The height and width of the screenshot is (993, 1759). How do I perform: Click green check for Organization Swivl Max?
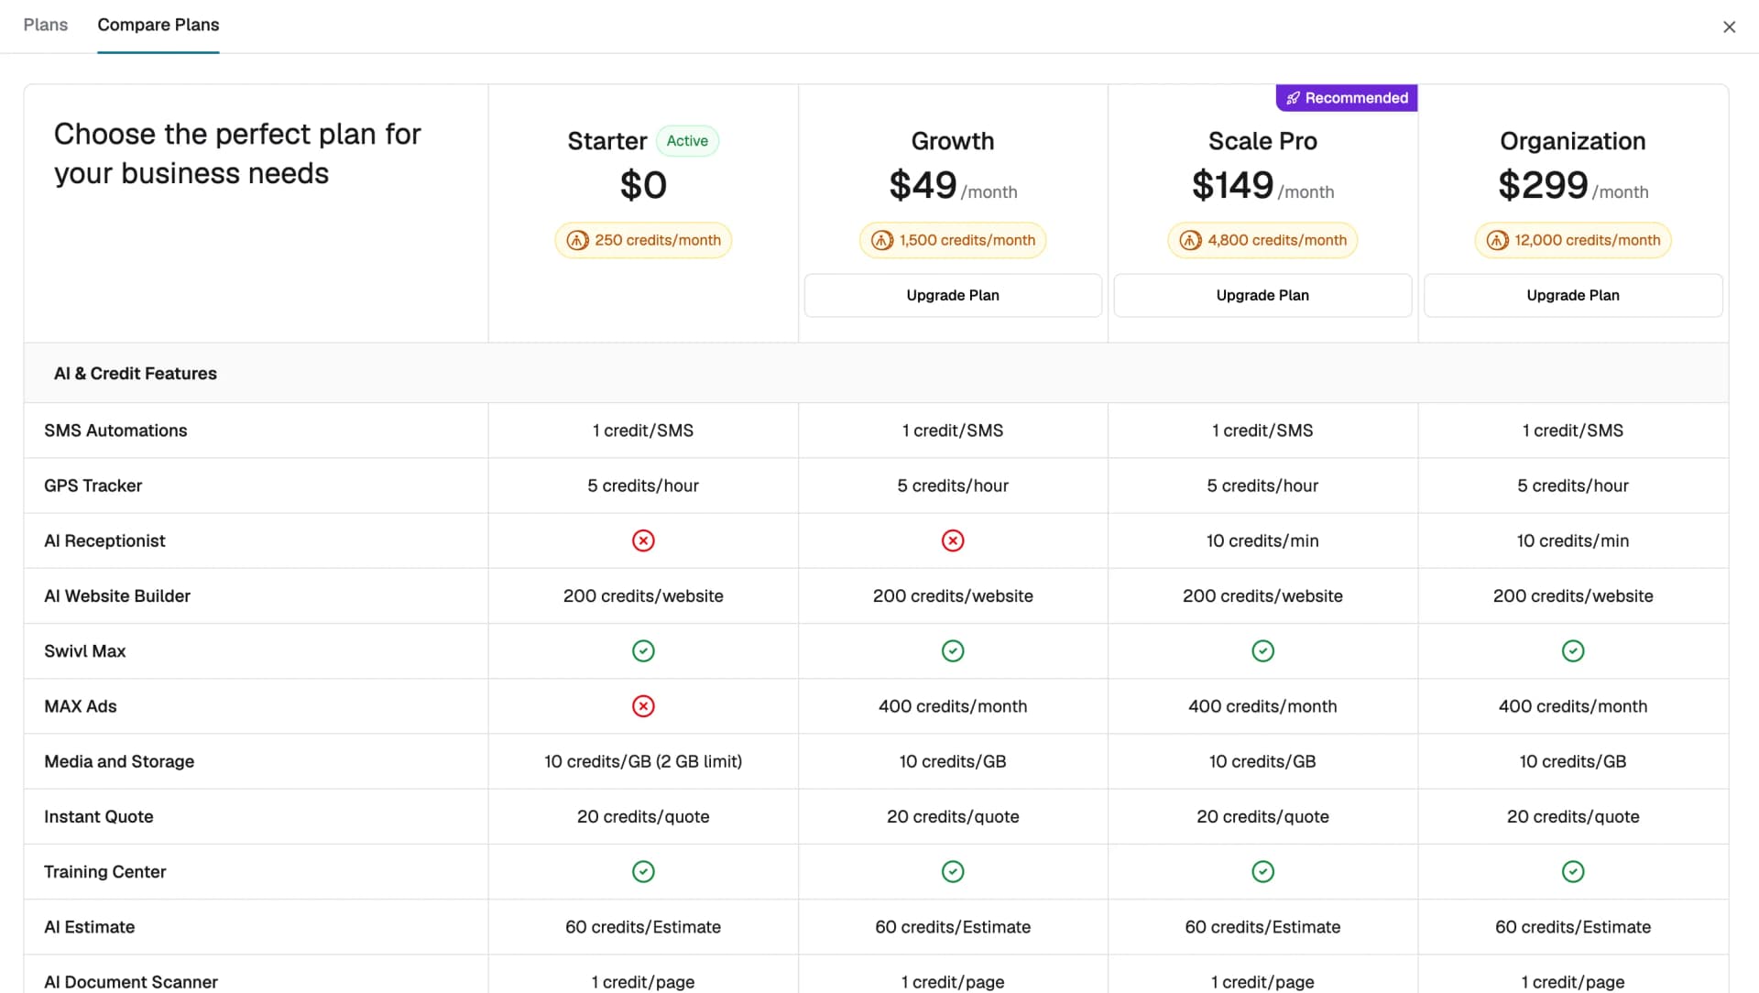click(x=1573, y=651)
